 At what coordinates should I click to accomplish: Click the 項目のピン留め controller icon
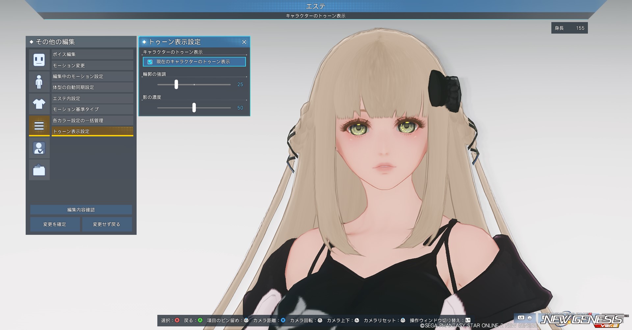[x=246, y=320]
